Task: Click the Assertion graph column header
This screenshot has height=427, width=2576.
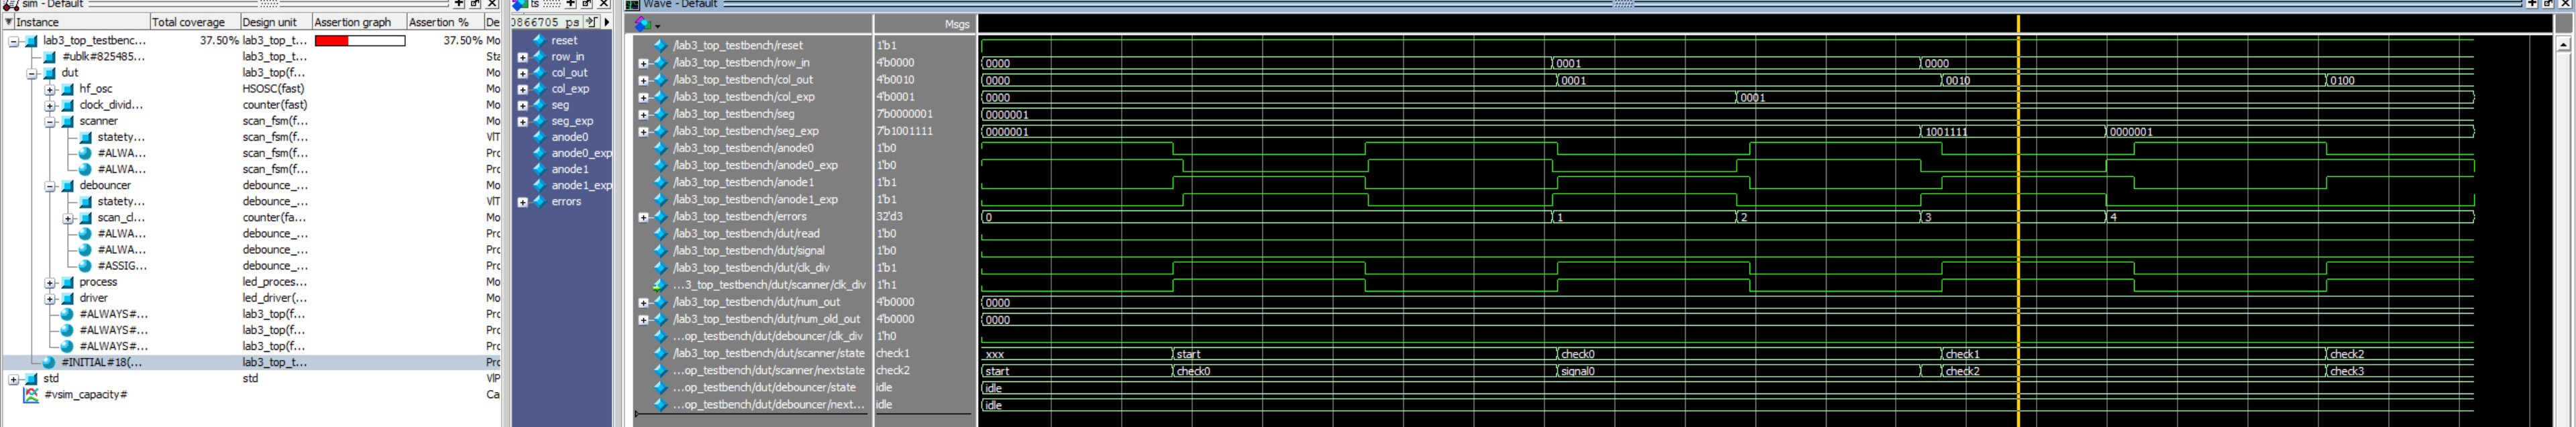Action: pos(353,22)
